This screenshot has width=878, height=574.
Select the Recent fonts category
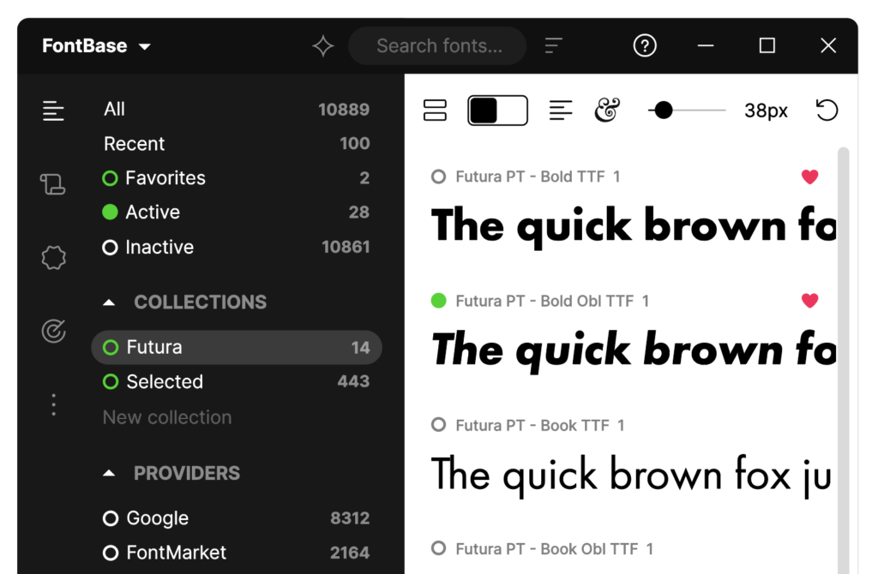pyautogui.click(x=237, y=144)
